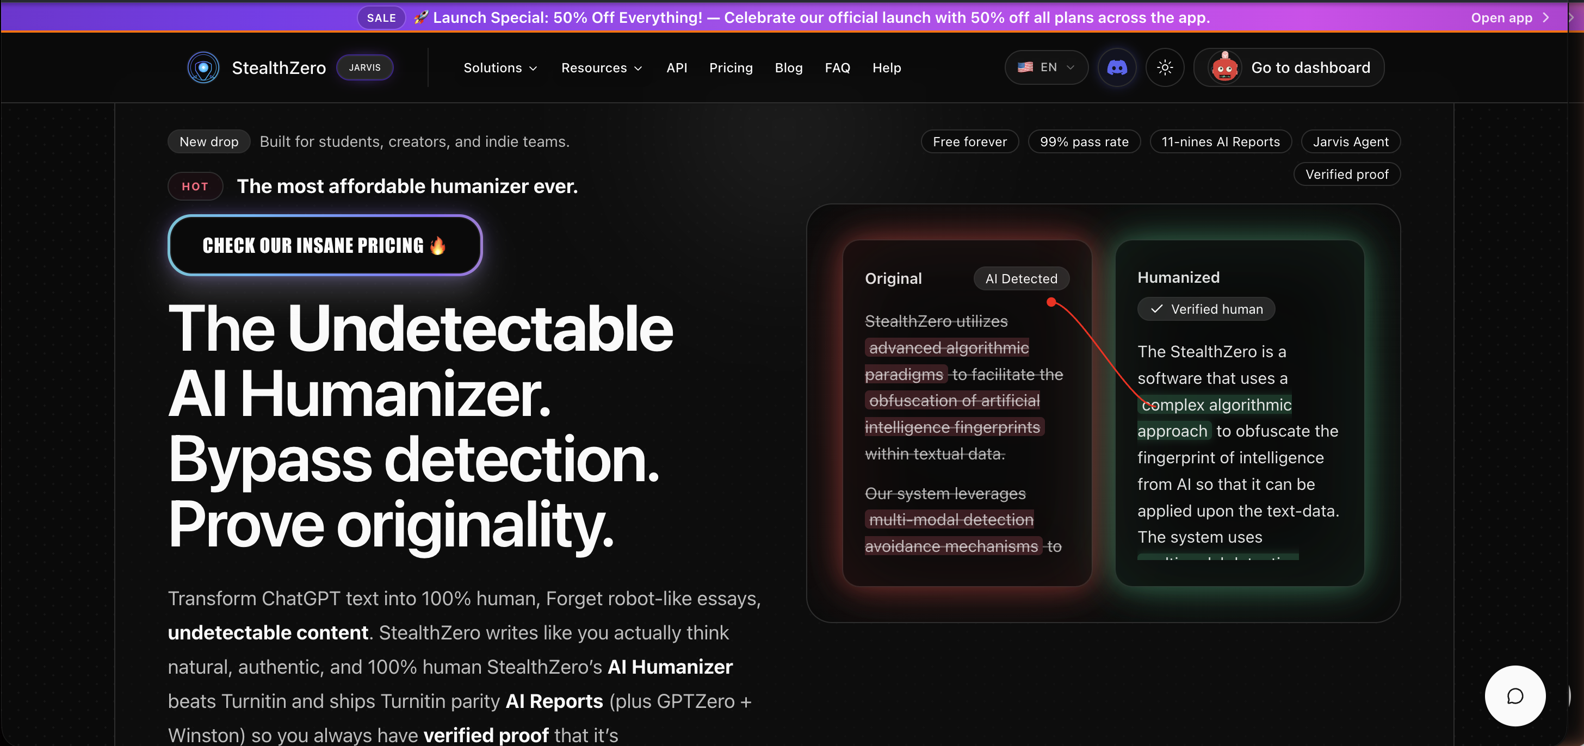Click 'The Undetectable' headline line
The width and height of the screenshot is (1584, 746).
(420, 329)
